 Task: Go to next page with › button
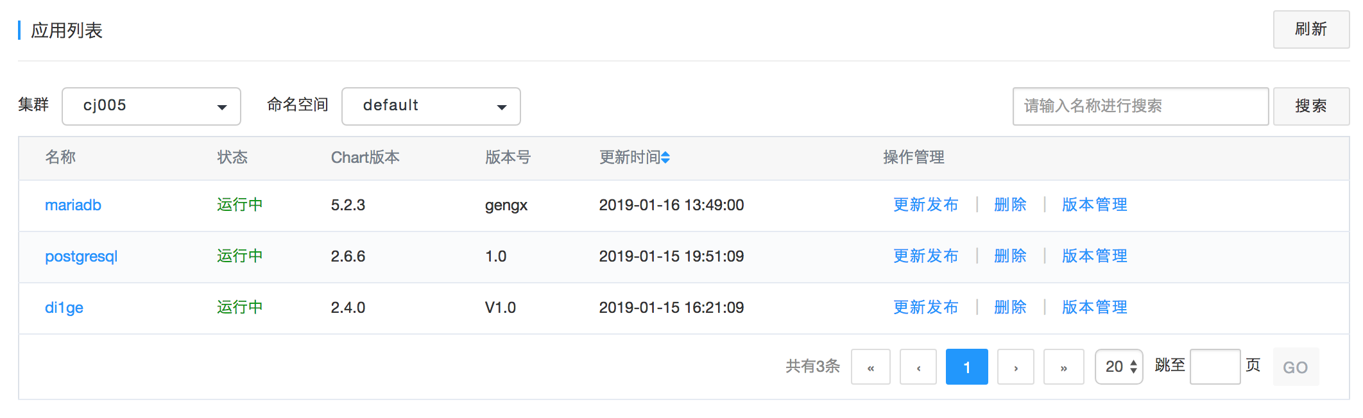(1016, 367)
